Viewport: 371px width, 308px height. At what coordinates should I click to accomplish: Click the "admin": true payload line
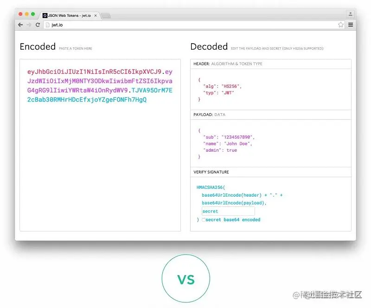tap(220, 150)
